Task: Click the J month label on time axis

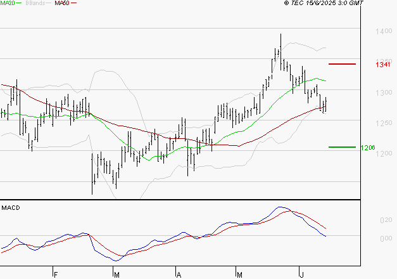Action: click(301, 275)
